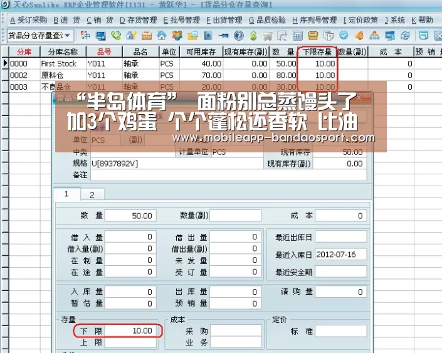This screenshot has height=353, width=442.
Task: Click the 最近入库日 field 2012-07-16
Action: 341,255
